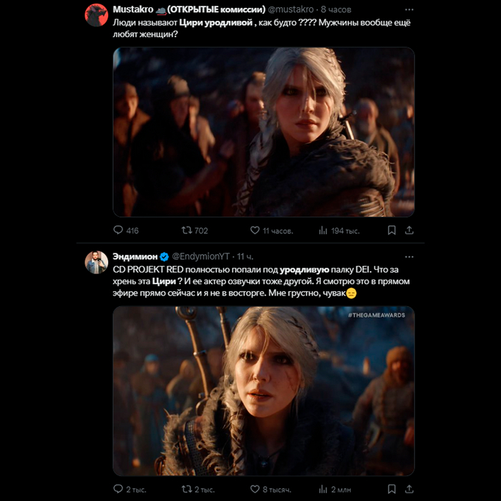Screen dimensions: 501x501
Task: Share Эндимион's tweet
Action: [x=409, y=489]
